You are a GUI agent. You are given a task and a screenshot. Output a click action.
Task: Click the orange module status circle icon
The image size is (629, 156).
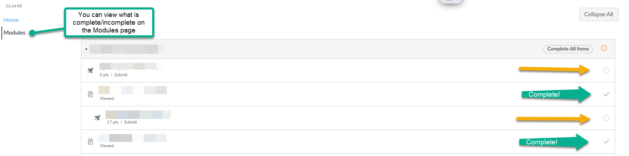tap(604, 48)
